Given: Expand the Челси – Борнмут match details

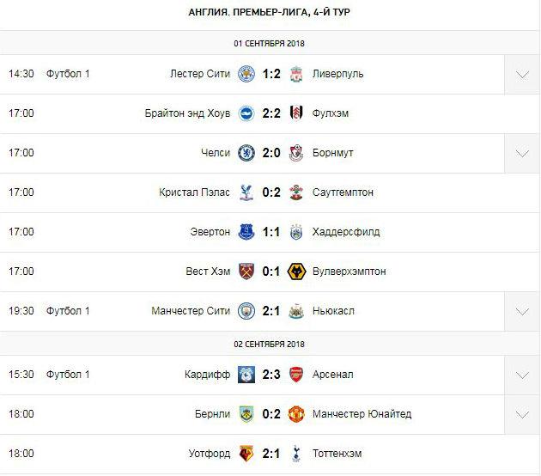Looking at the screenshot, I should click(x=522, y=153).
